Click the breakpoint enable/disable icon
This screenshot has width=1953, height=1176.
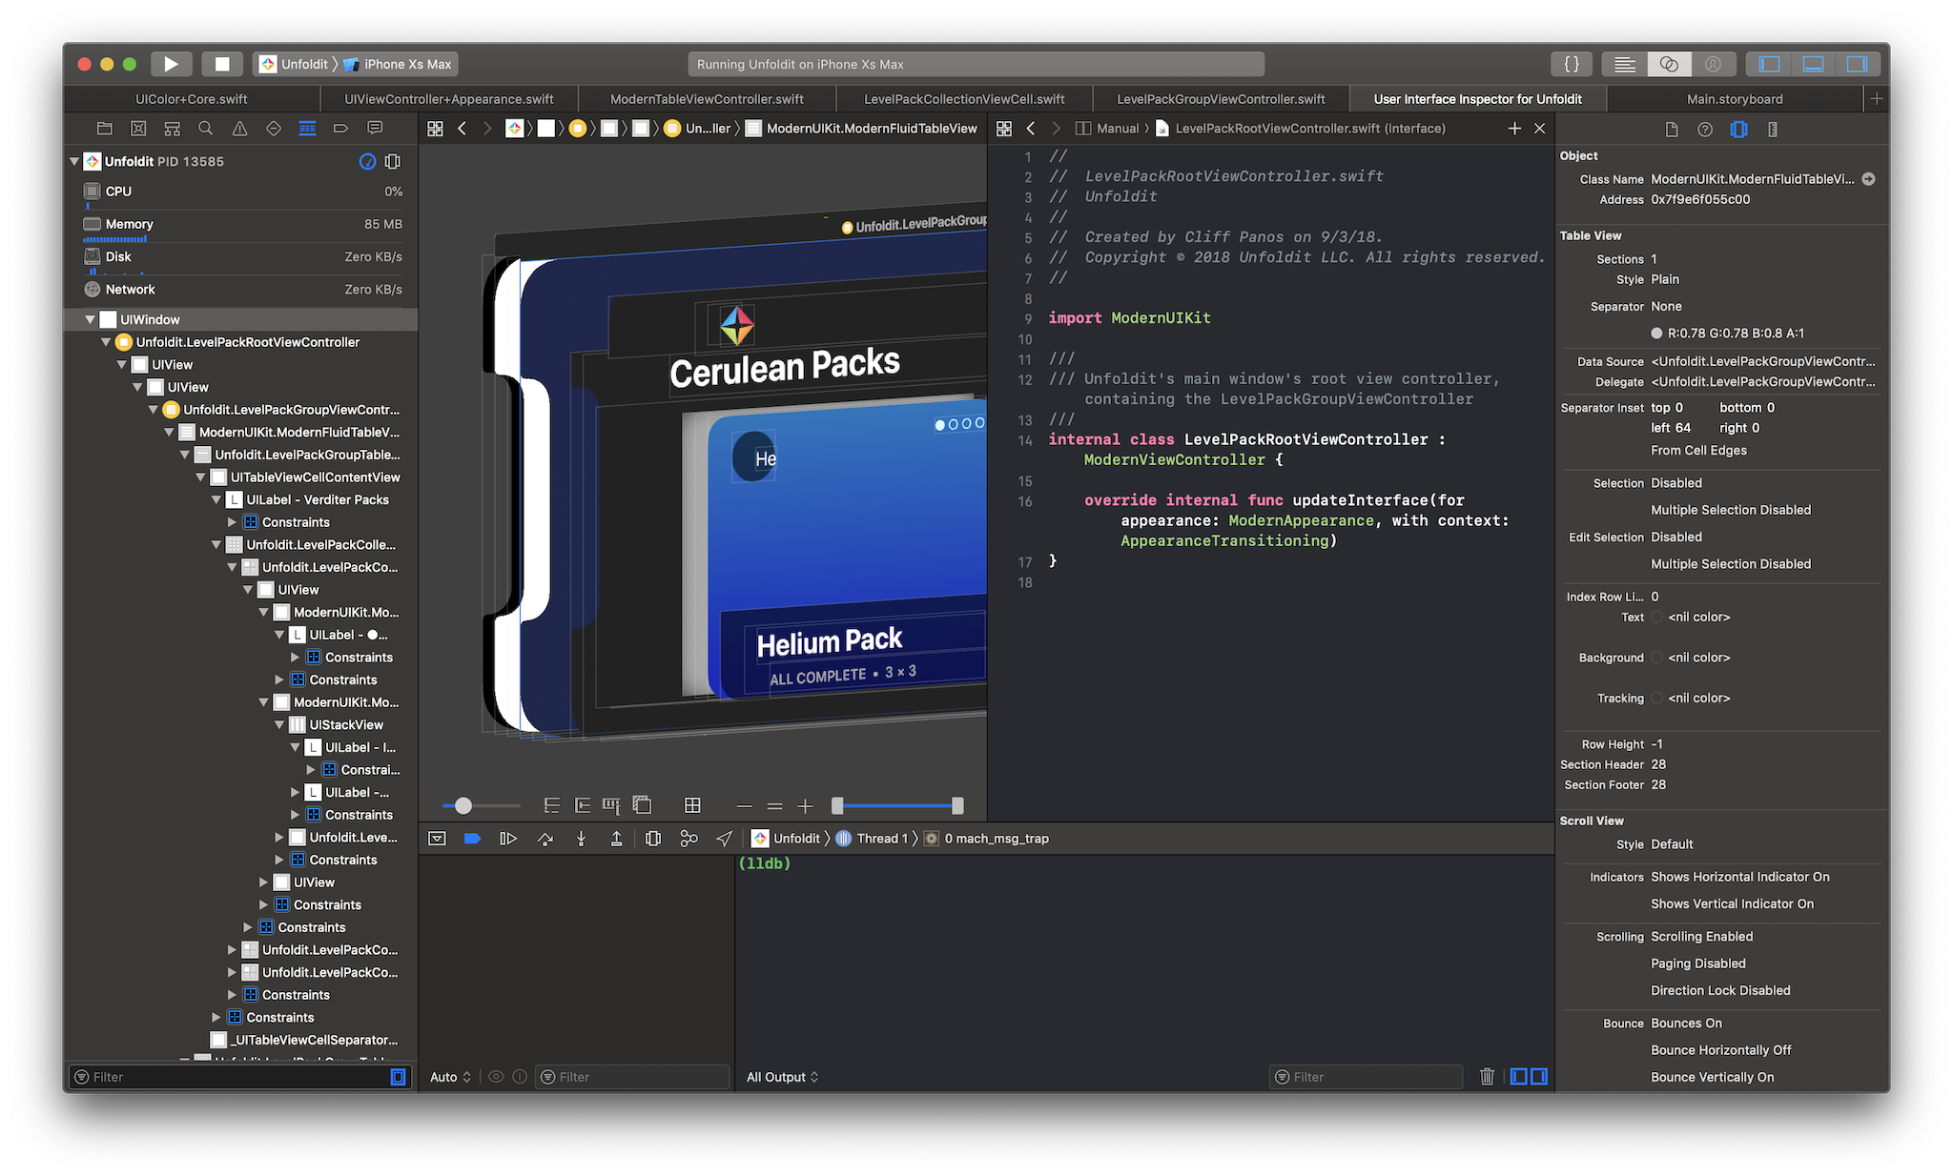click(x=476, y=838)
